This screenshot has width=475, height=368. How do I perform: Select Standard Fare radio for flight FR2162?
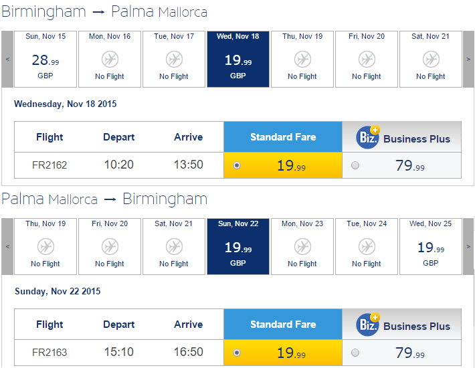(237, 165)
